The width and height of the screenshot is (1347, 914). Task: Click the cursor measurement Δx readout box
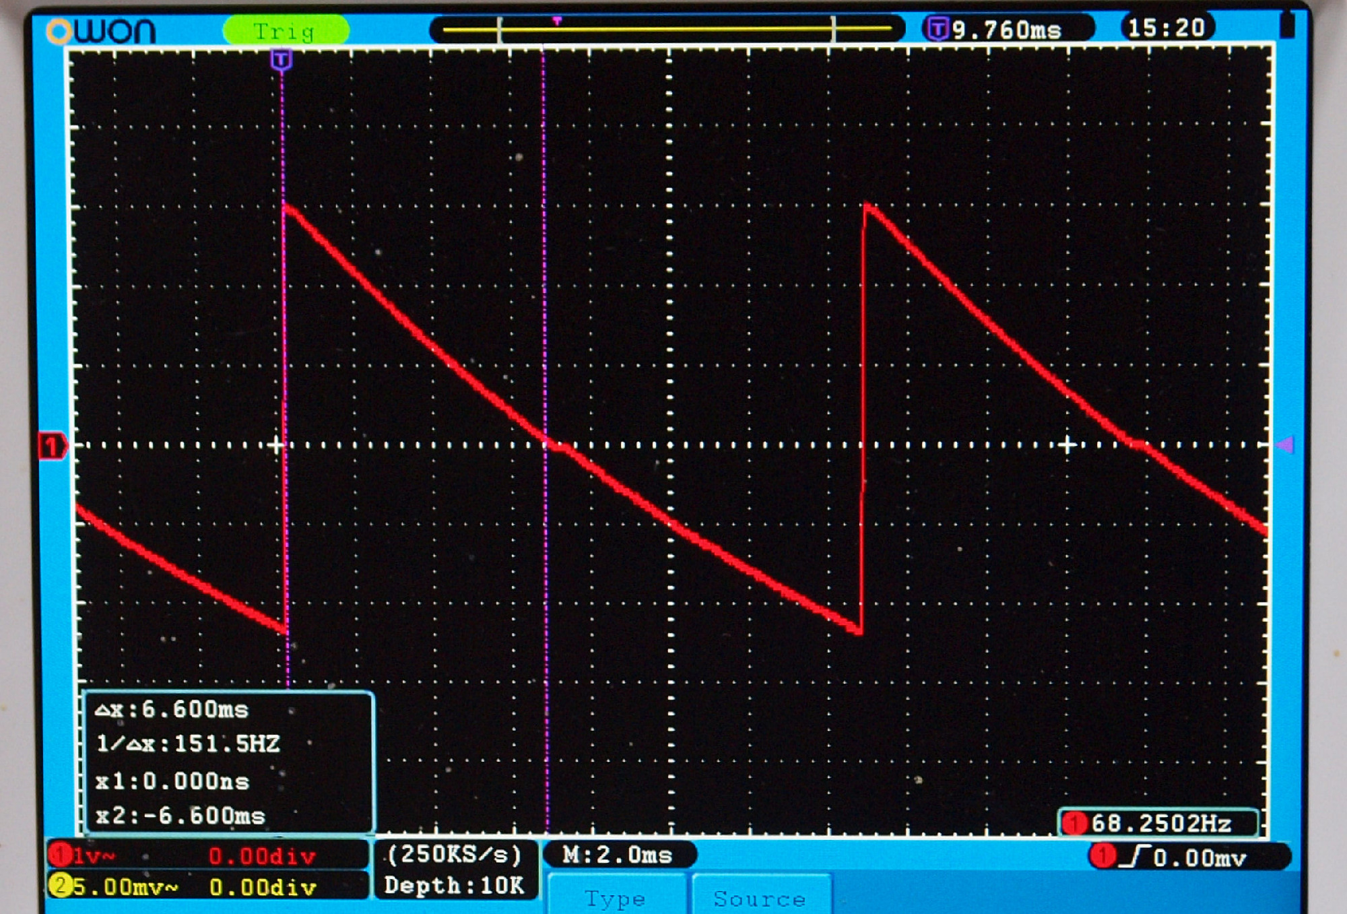tap(228, 762)
